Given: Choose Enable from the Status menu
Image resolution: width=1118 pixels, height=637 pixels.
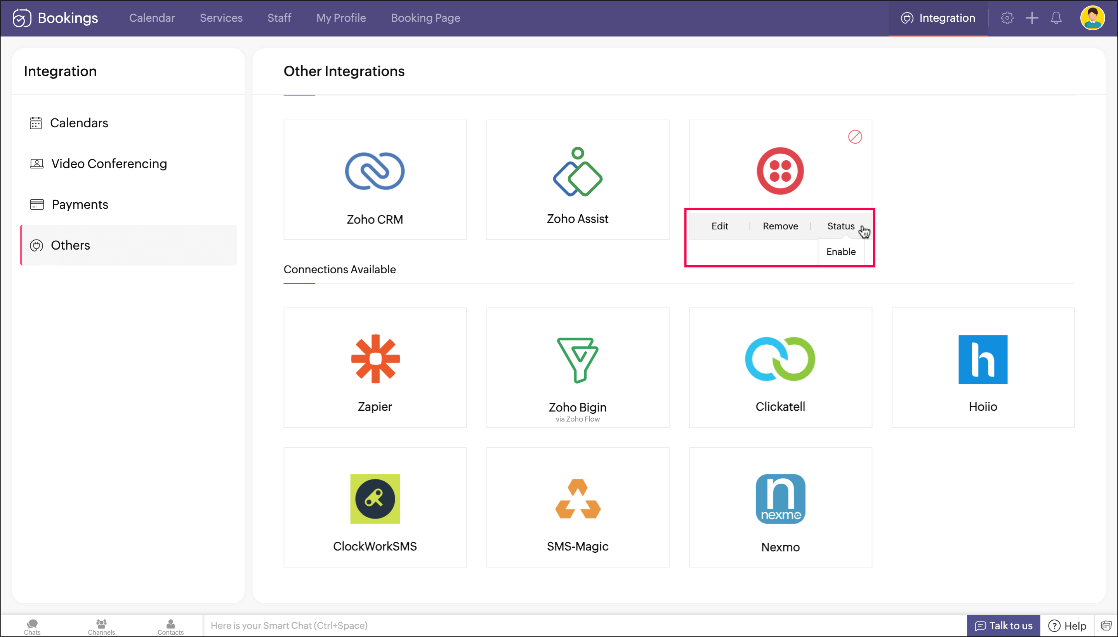Looking at the screenshot, I should click(x=841, y=252).
